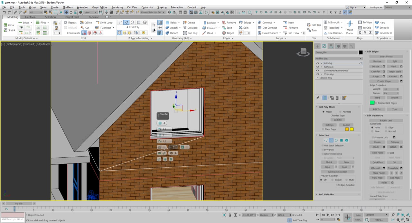Toggle visibility eye of CoronaDisplacementMod modifier

[x=317, y=70]
